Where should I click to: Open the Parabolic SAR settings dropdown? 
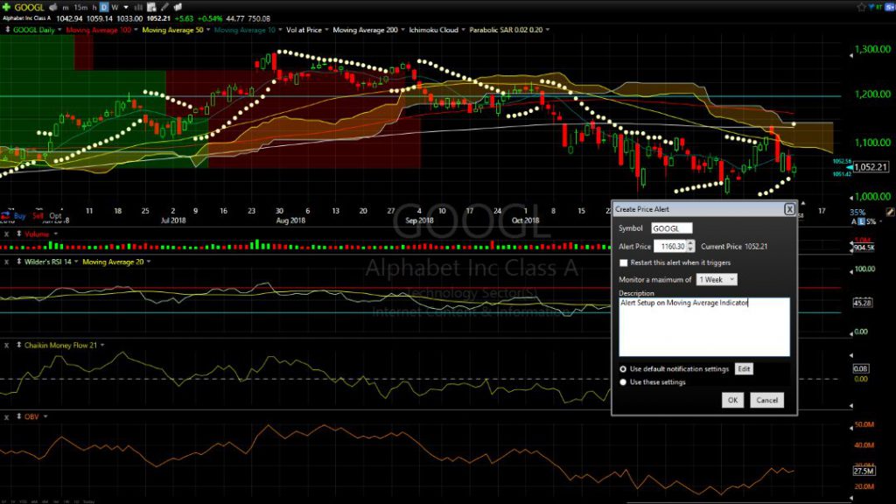tap(548, 29)
